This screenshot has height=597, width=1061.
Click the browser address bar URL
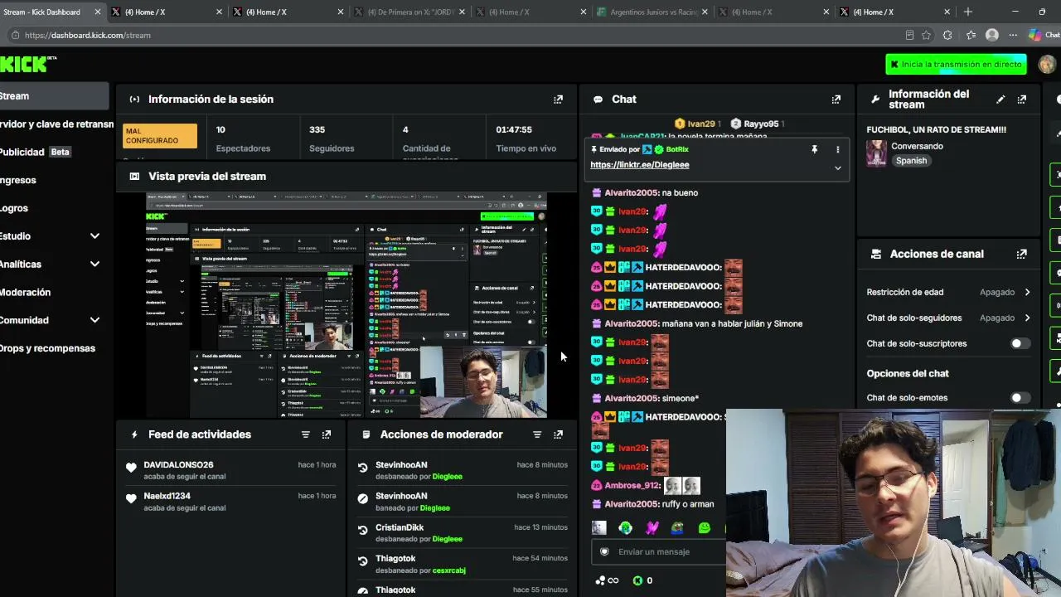coord(88,36)
